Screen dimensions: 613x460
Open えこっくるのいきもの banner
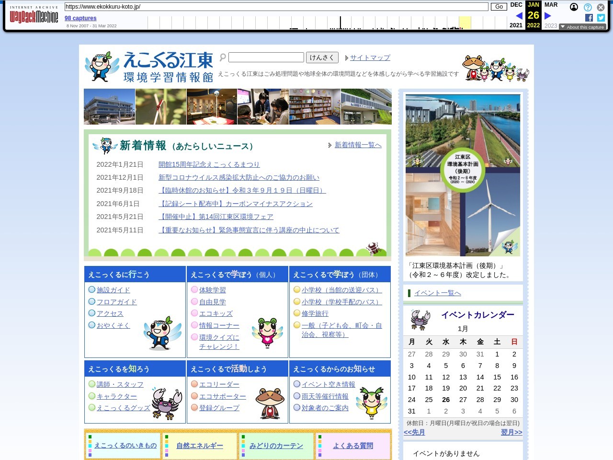point(123,446)
